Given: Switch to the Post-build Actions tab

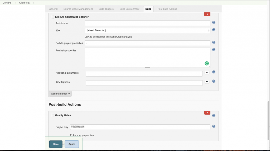Looking at the screenshot, I should [167, 9].
